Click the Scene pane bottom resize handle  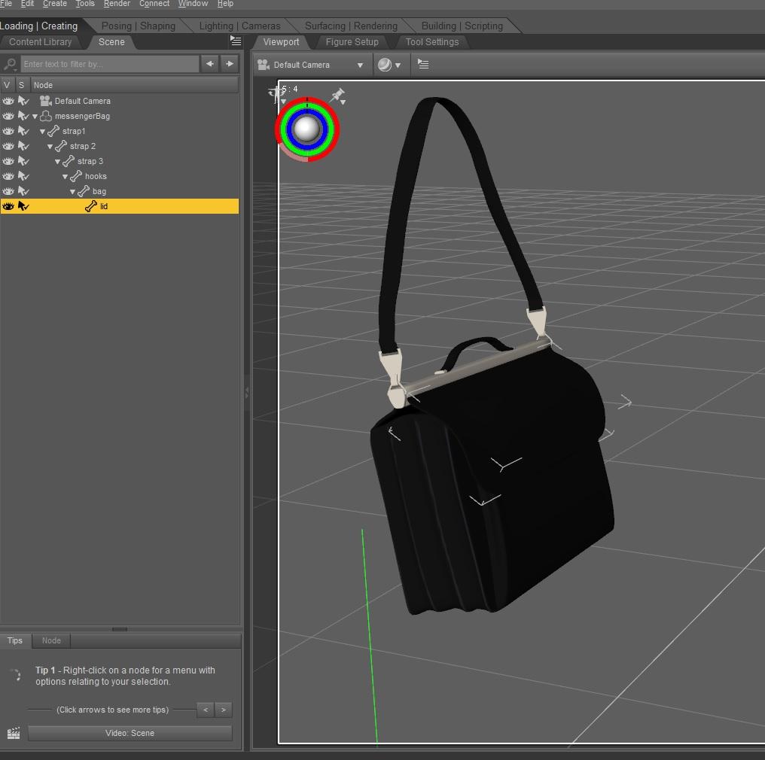coord(120,629)
